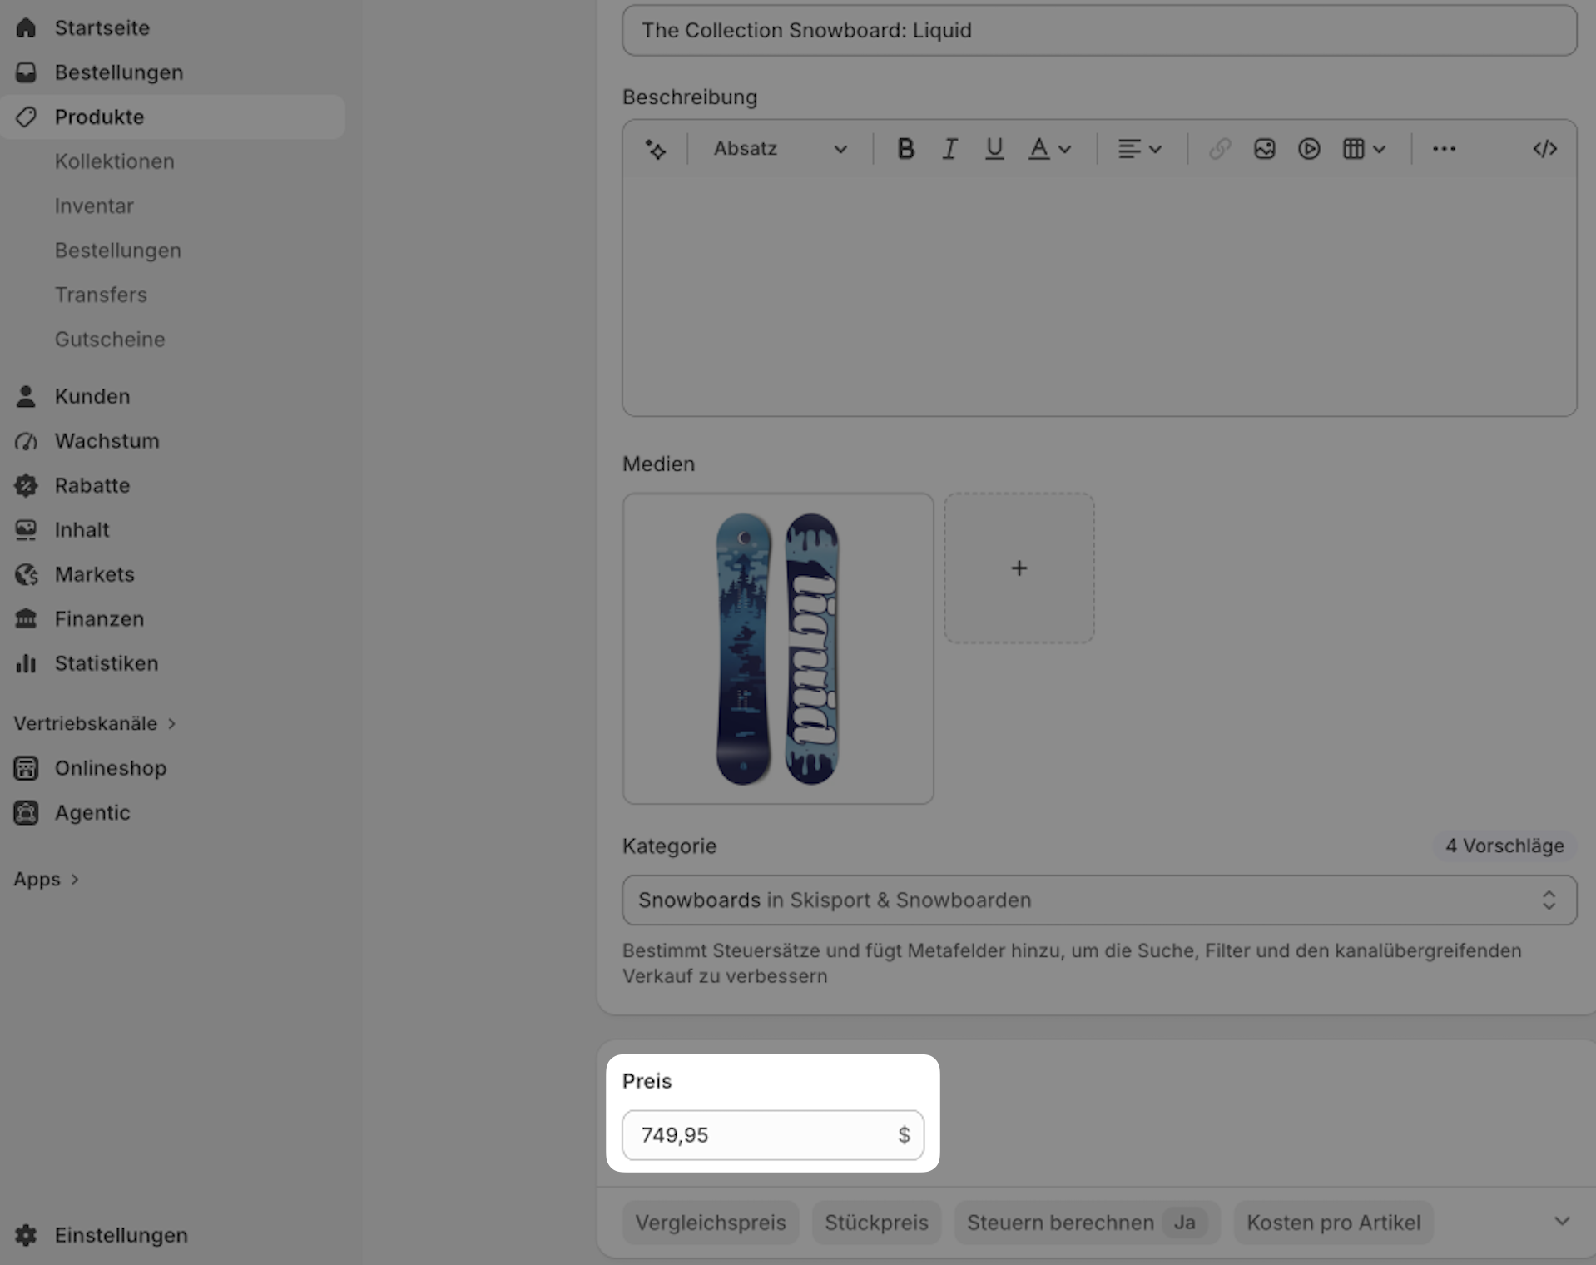Click the Onlineshop storefront icon
The width and height of the screenshot is (1596, 1265).
26,768
